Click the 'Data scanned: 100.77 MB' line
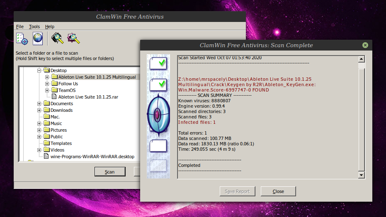 coord(204,139)
